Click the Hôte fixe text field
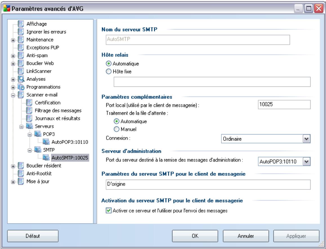Viewport: 326px width, 249px height. [x=212, y=82]
